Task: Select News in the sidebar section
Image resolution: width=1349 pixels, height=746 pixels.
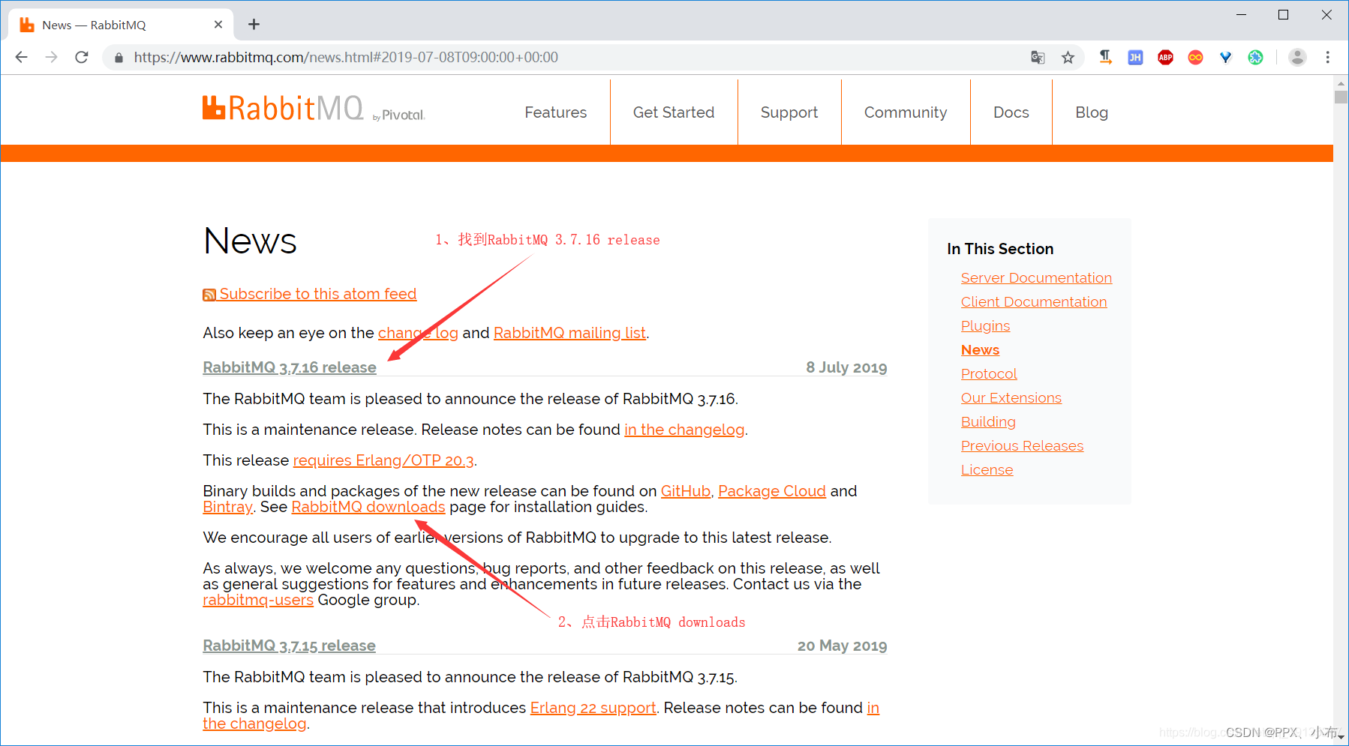Action: point(980,350)
